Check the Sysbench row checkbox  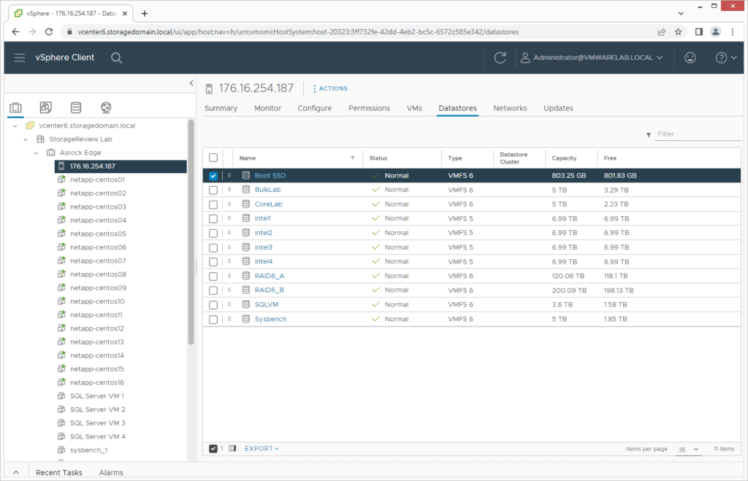(213, 320)
